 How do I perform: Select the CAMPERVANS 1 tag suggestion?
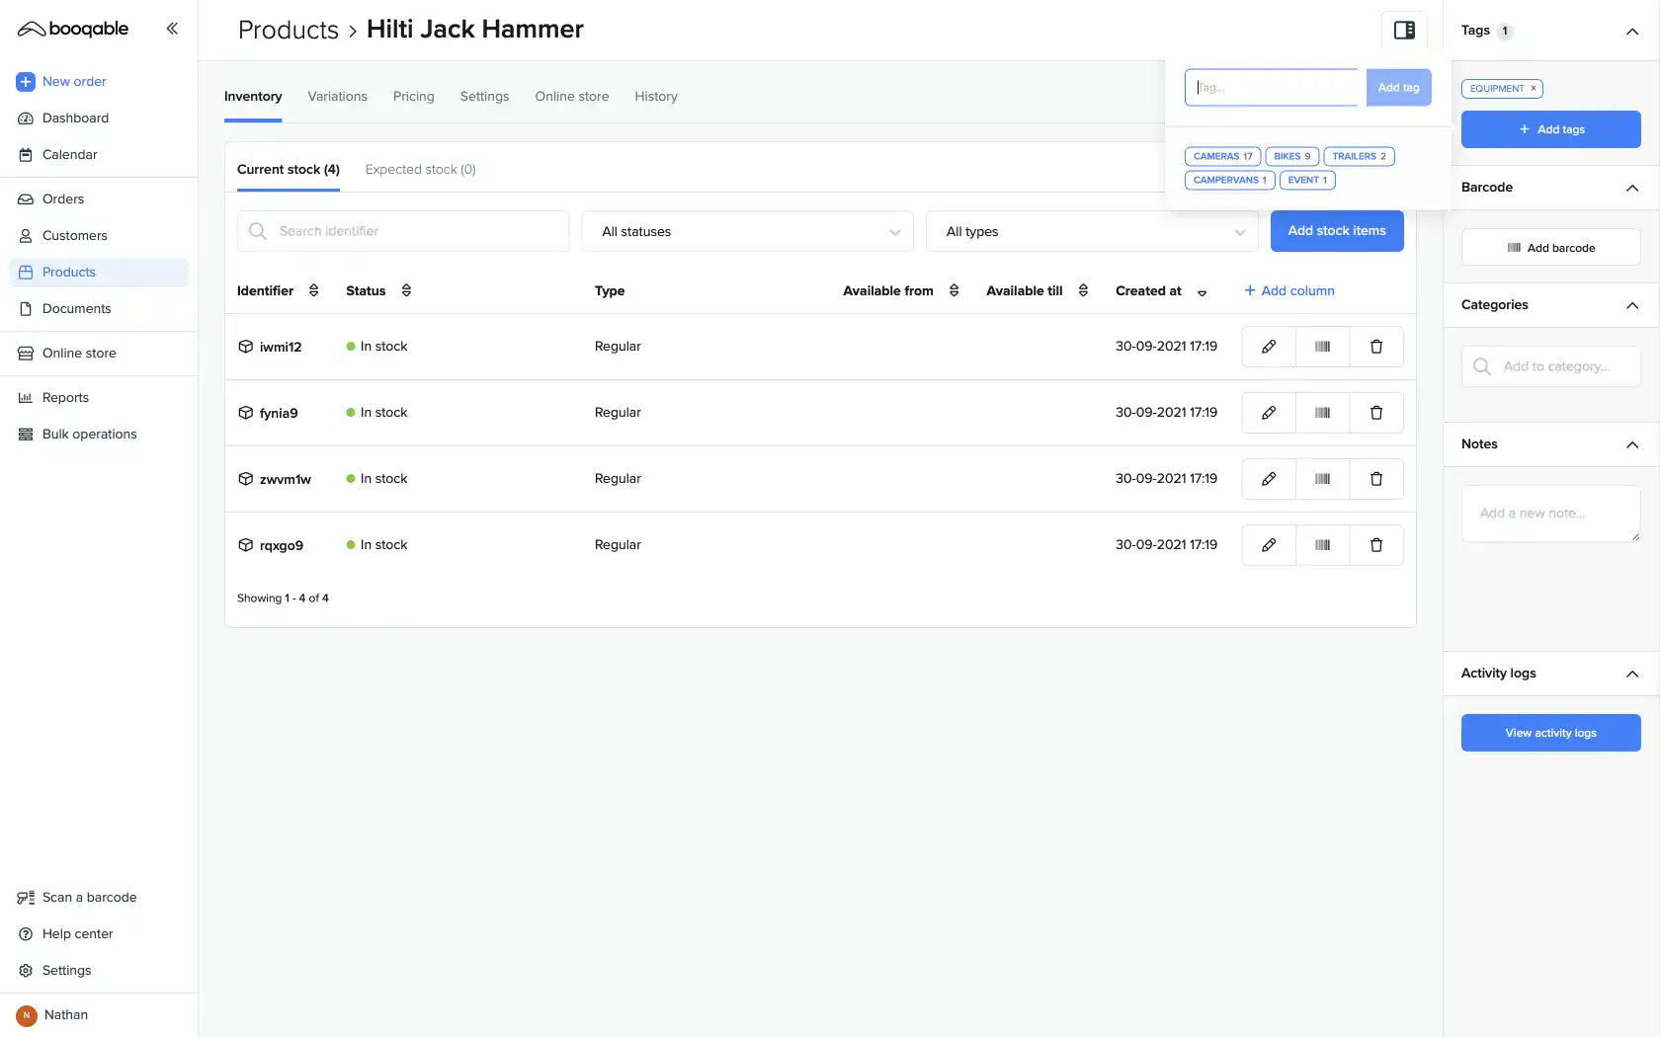(x=1229, y=180)
